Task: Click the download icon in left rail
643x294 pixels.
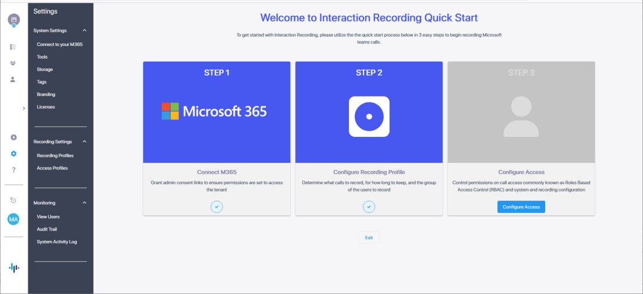Action: pyautogui.click(x=13, y=137)
